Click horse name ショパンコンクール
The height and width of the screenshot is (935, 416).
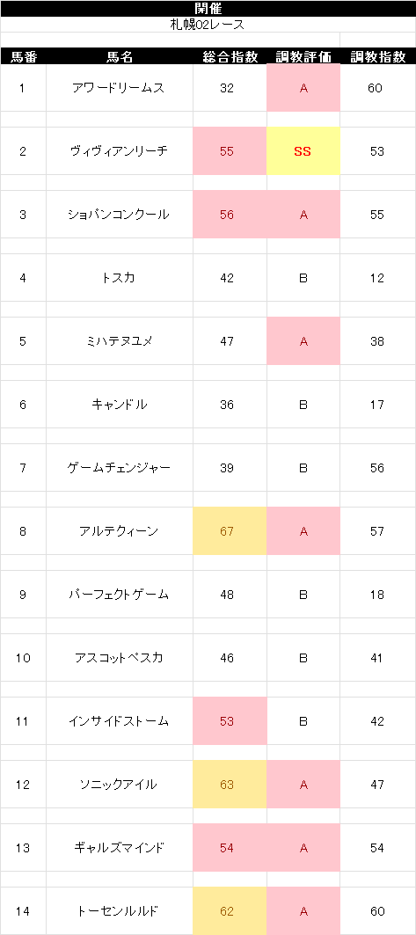click(120, 214)
